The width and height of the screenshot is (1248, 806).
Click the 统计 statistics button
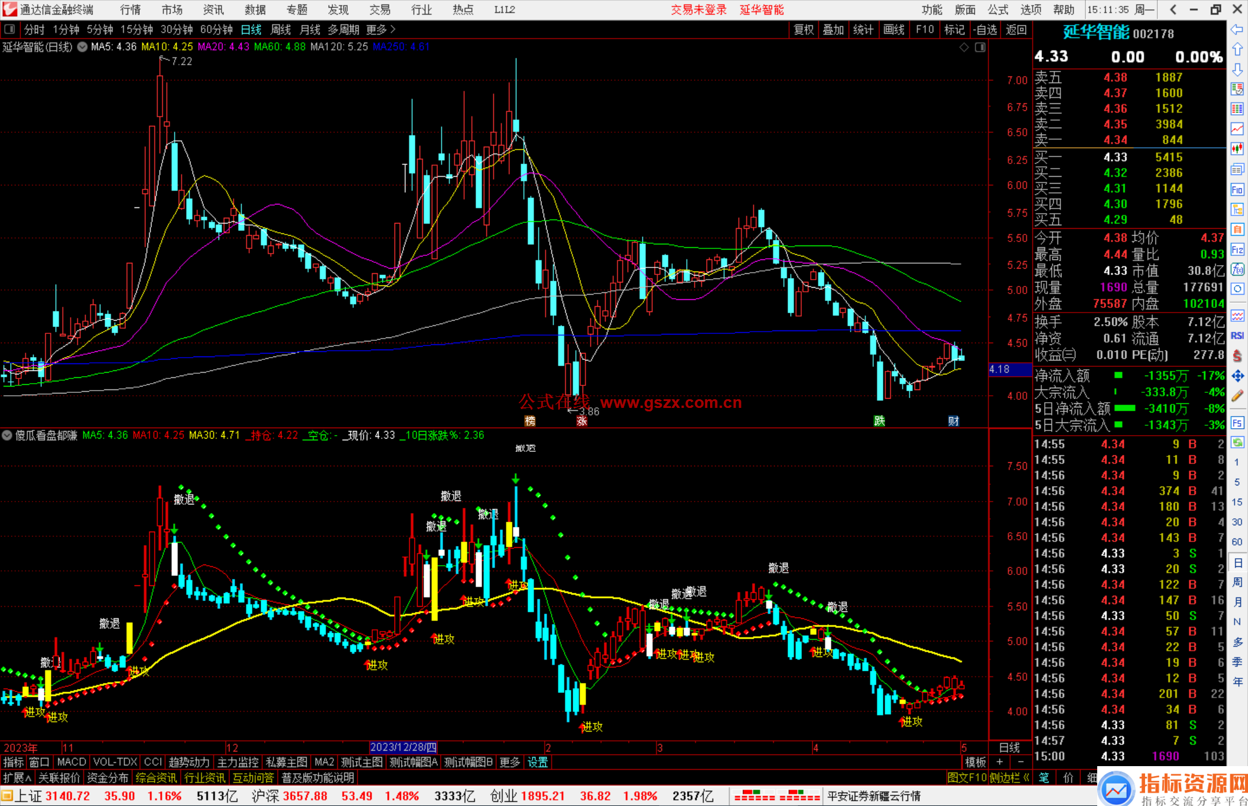(864, 29)
